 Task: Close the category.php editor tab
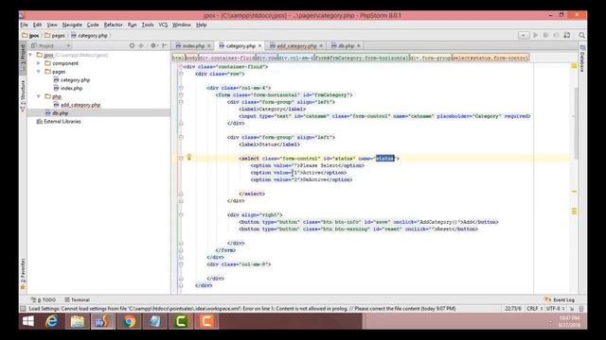point(259,46)
